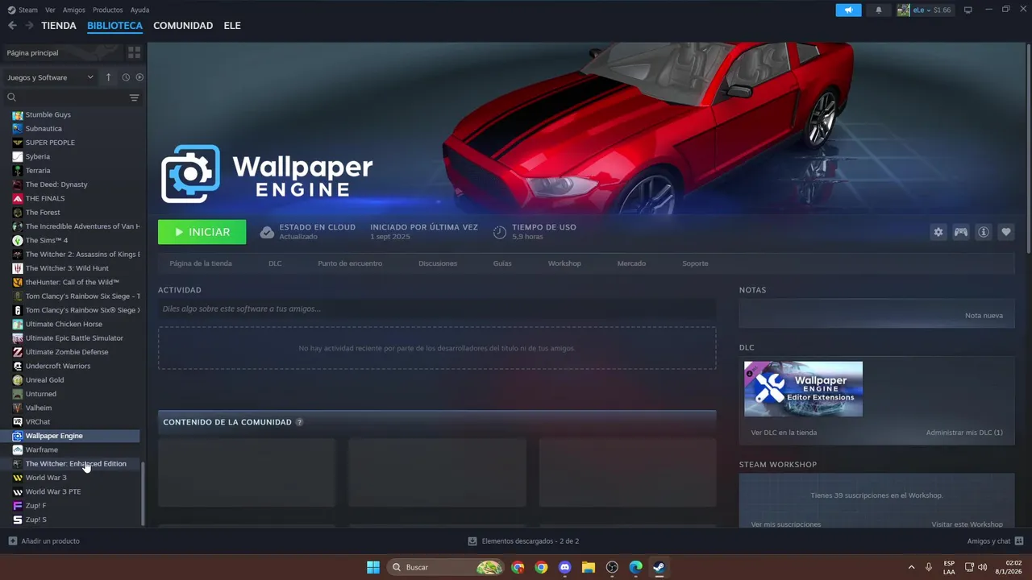Click Administrar mis DLC link
Image resolution: width=1032 pixels, height=580 pixels.
(964, 433)
